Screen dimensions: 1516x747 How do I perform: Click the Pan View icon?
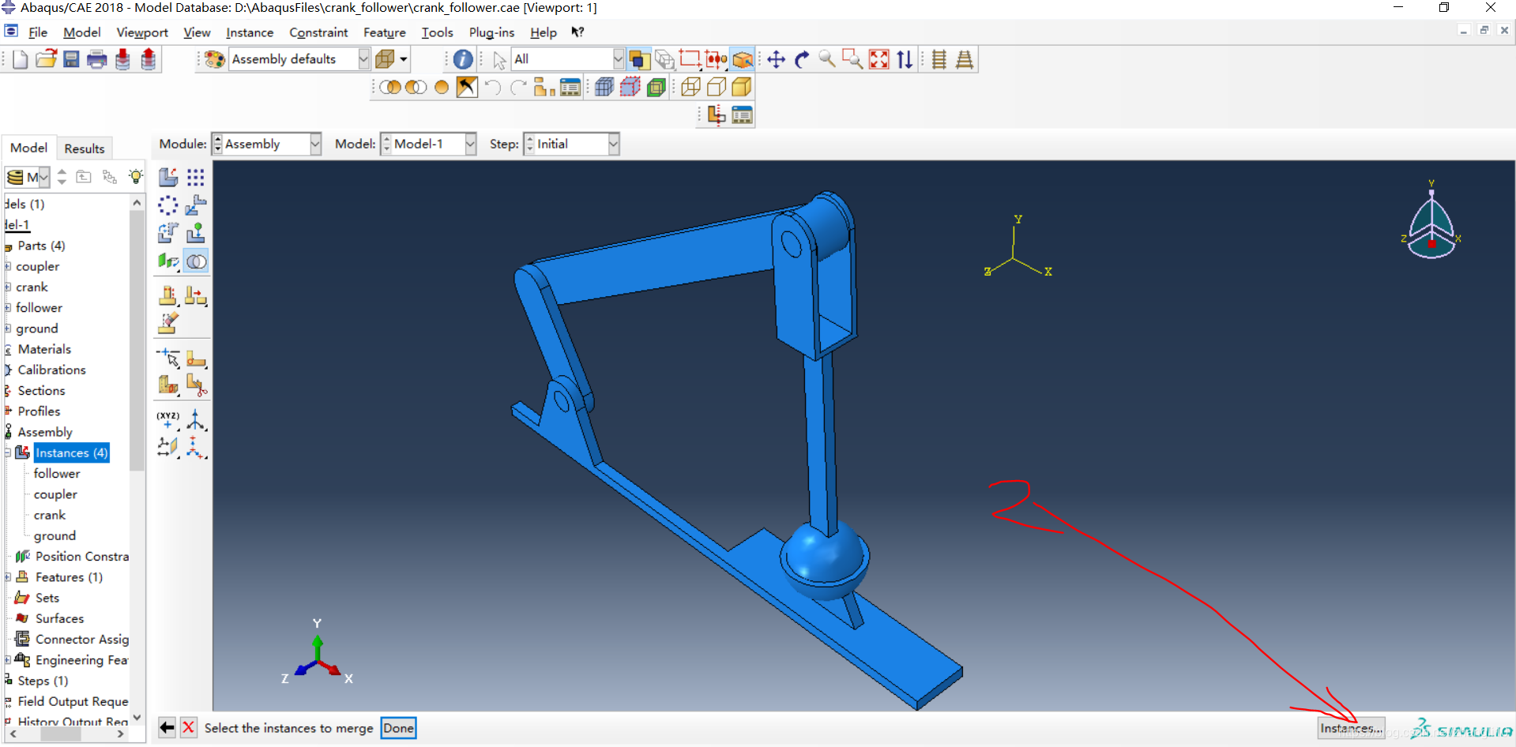(776, 60)
